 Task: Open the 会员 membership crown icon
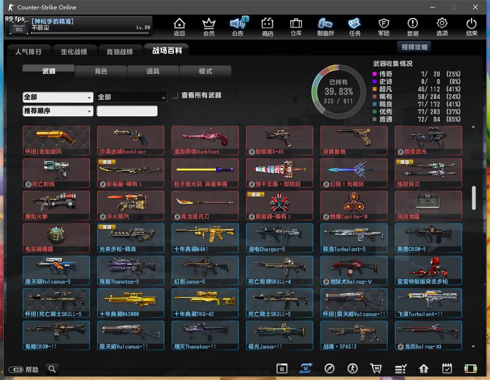click(209, 26)
